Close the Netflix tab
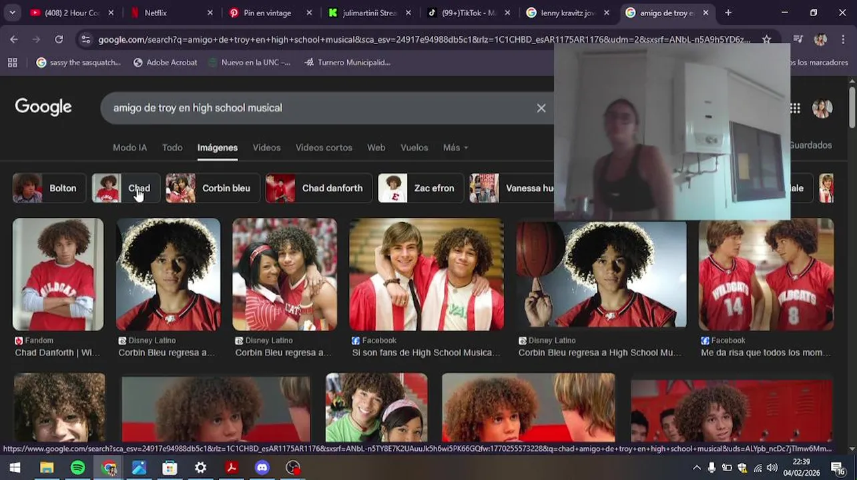 click(210, 13)
